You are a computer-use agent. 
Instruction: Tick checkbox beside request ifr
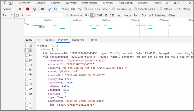tap(27, 70)
